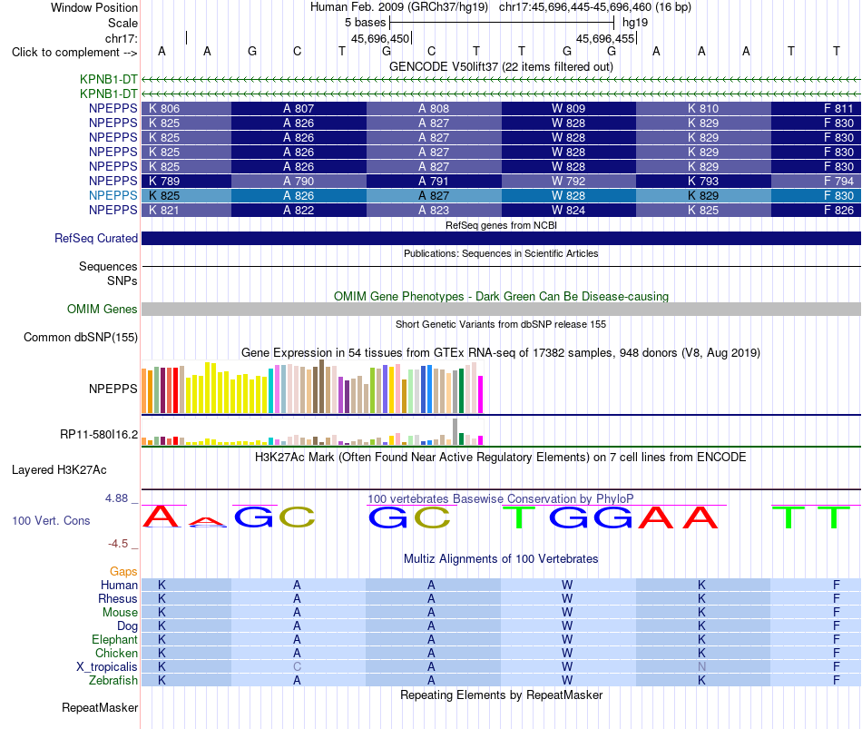Click the 'F 794' codon block
The width and height of the screenshot is (862, 729).
point(816,181)
